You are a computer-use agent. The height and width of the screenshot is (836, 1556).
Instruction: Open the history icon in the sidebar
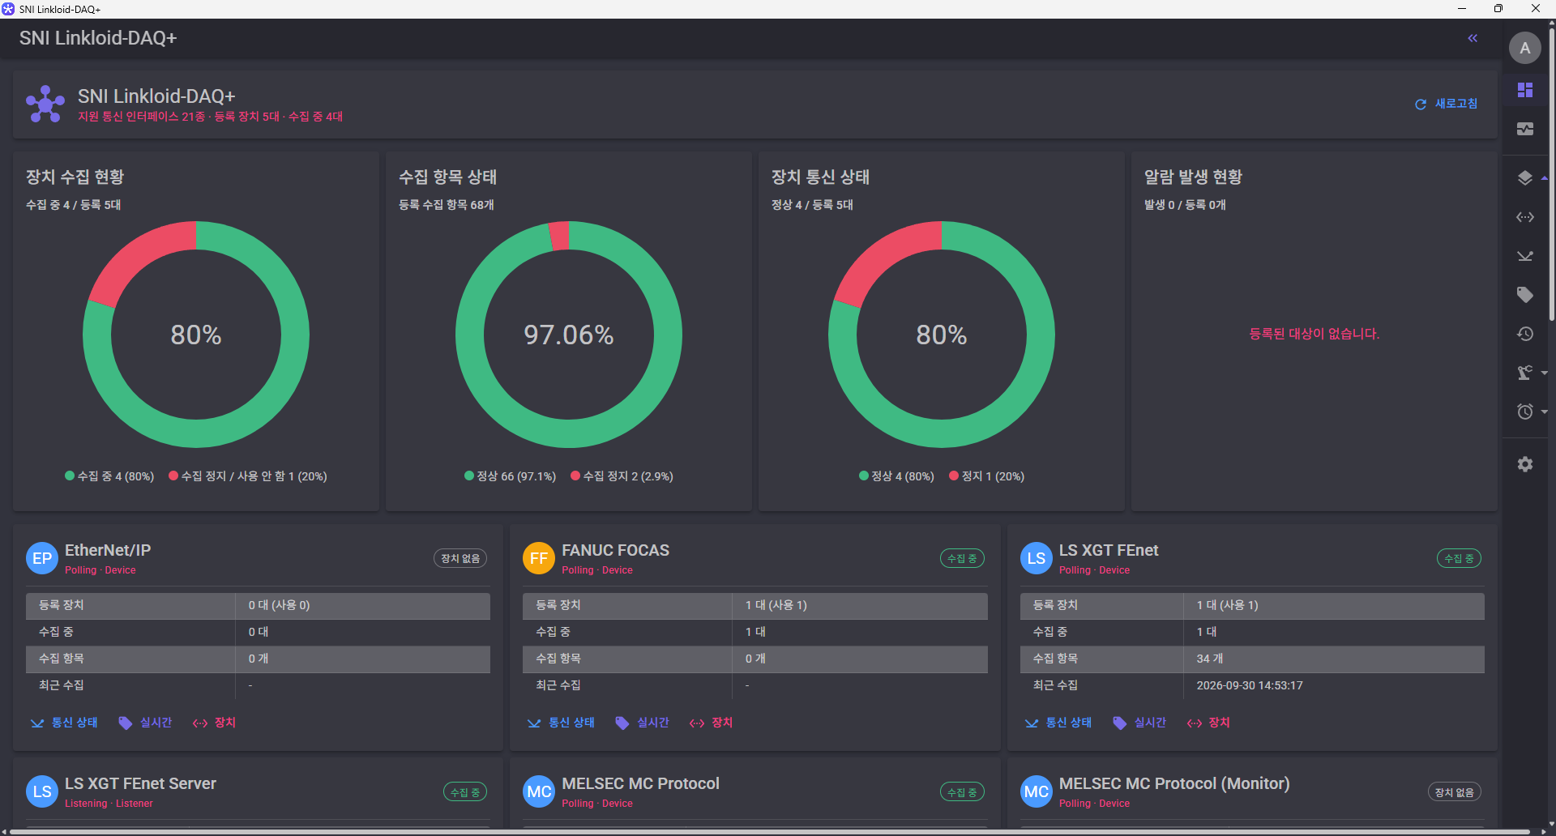tap(1525, 334)
